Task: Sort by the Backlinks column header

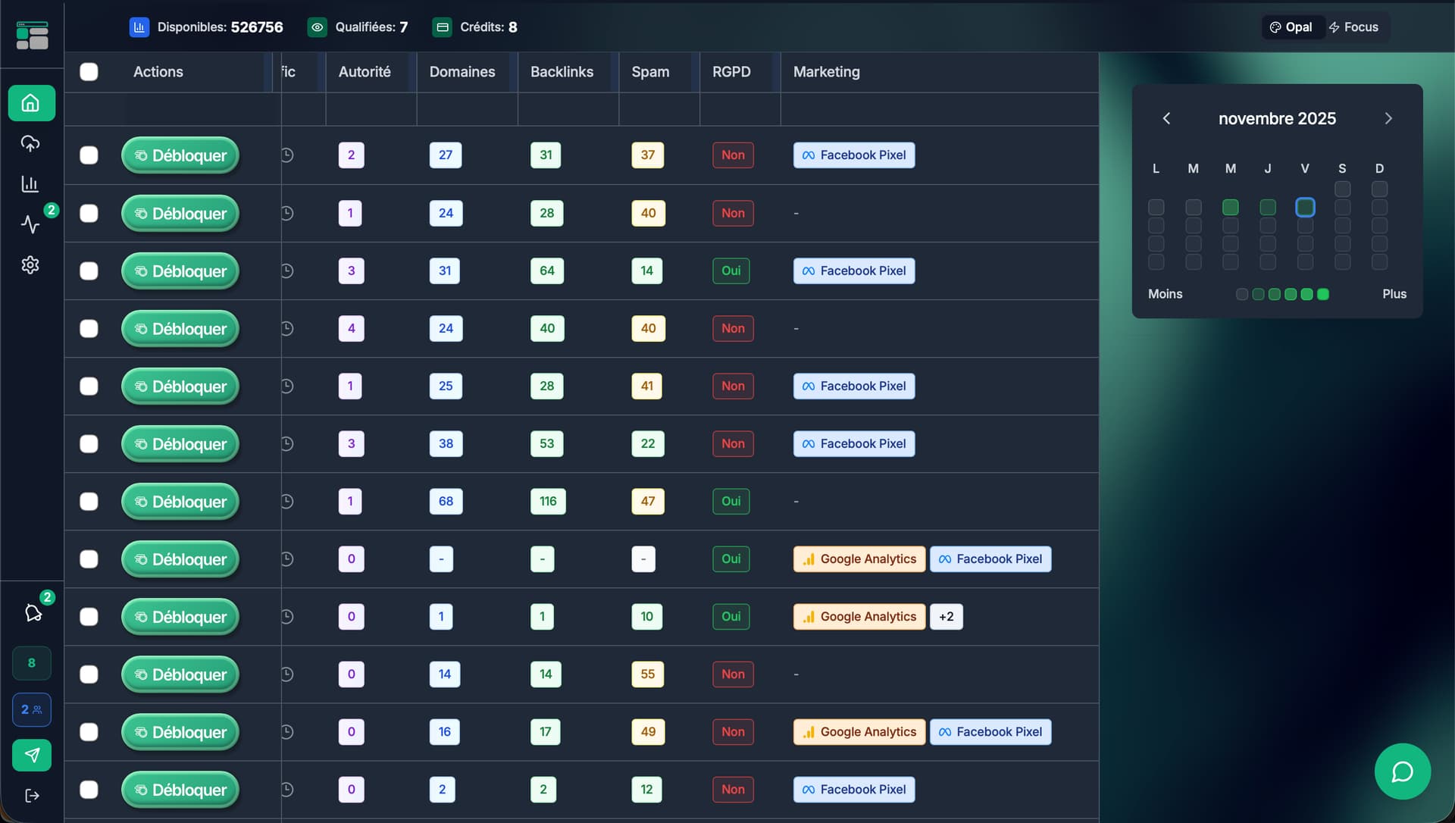Action: [562, 72]
